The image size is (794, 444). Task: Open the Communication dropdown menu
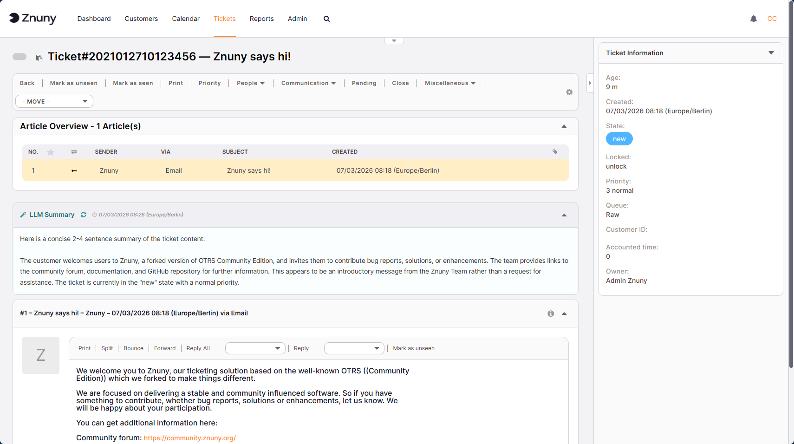pos(308,83)
